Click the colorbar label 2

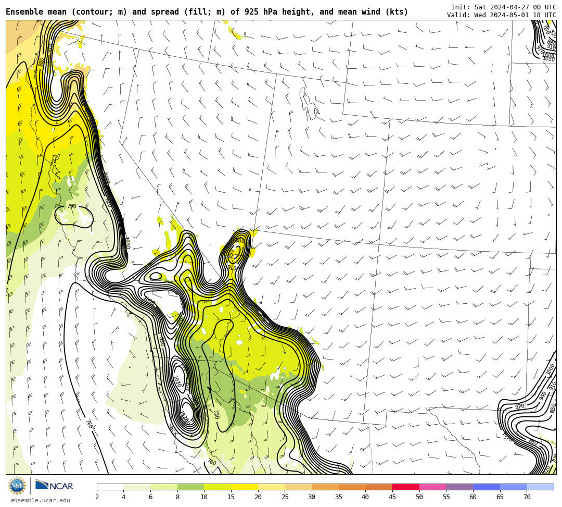click(97, 497)
